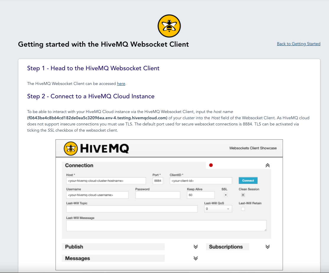Open the Back to Getting Started link
This screenshot has height=273, width=329.
tap(299, 44)
